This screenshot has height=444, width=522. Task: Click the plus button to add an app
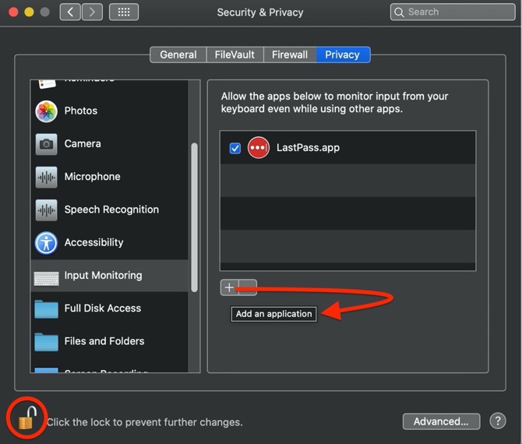[229, 287]
